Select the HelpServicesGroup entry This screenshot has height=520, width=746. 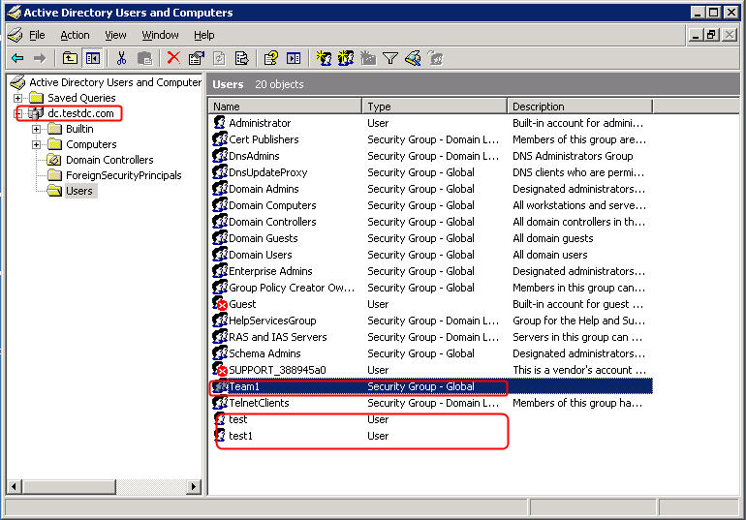(272, 321)
